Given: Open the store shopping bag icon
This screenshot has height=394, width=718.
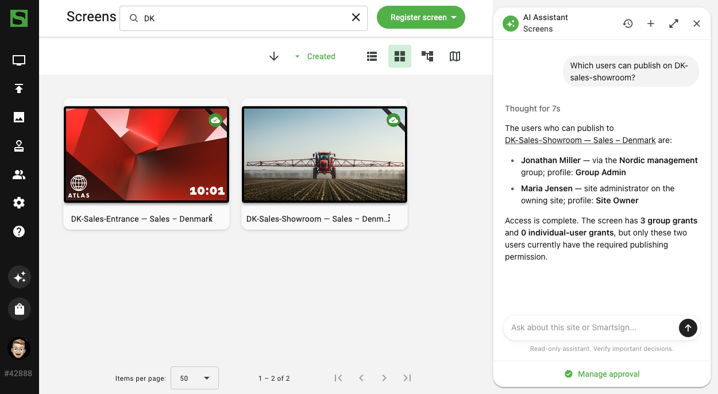Looking at the screenshot, I should coord(20,309).
